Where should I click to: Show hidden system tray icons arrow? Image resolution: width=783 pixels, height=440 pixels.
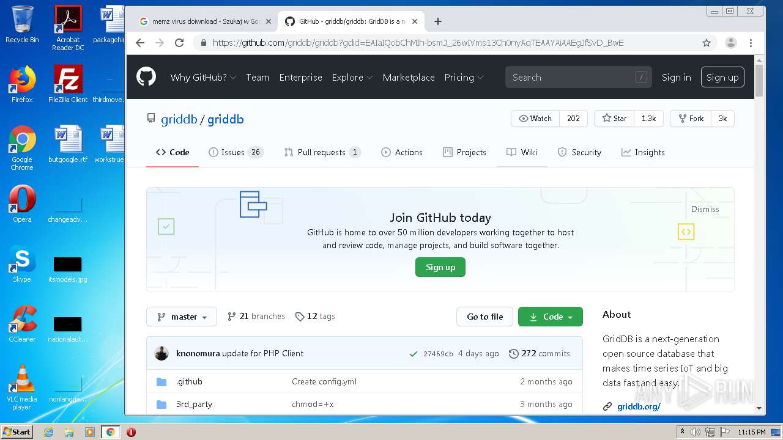pyautogui.click(x=682, y=432)
